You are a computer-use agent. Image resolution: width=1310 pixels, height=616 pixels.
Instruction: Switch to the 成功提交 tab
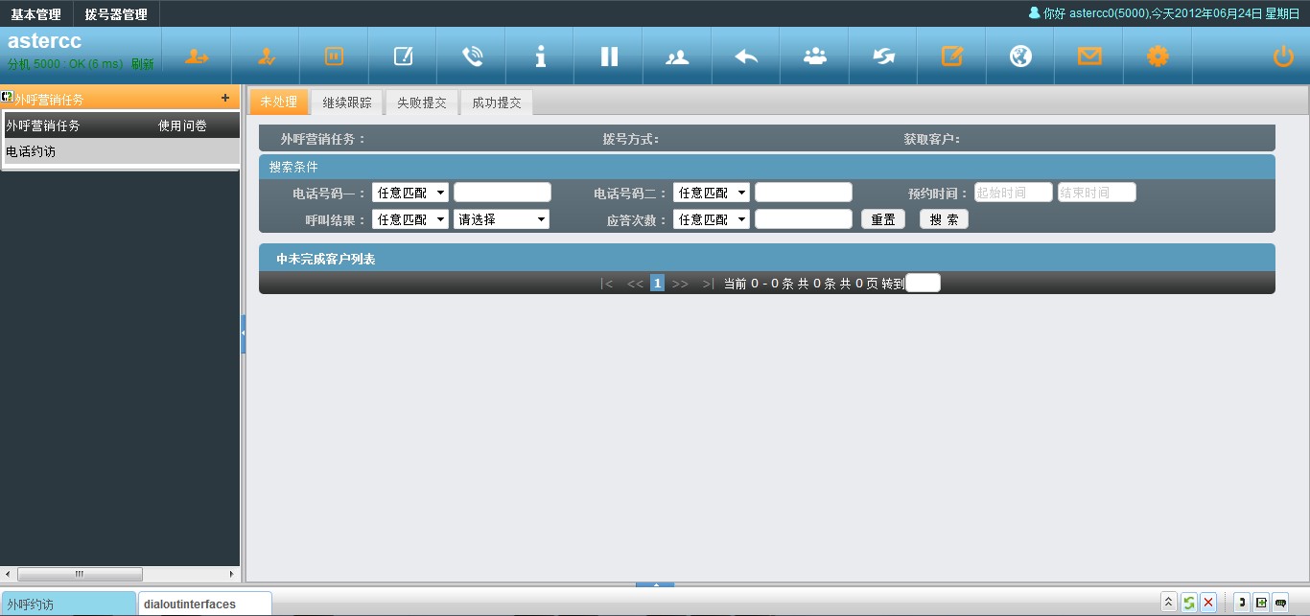tap(496, 103)
